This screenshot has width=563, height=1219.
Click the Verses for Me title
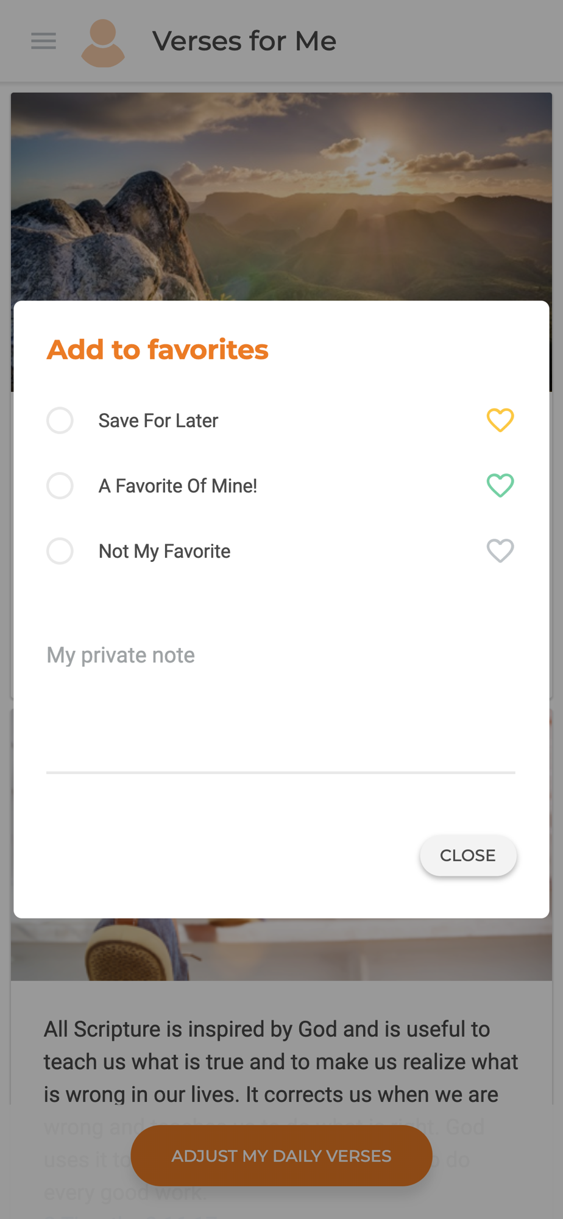point(244,41)
